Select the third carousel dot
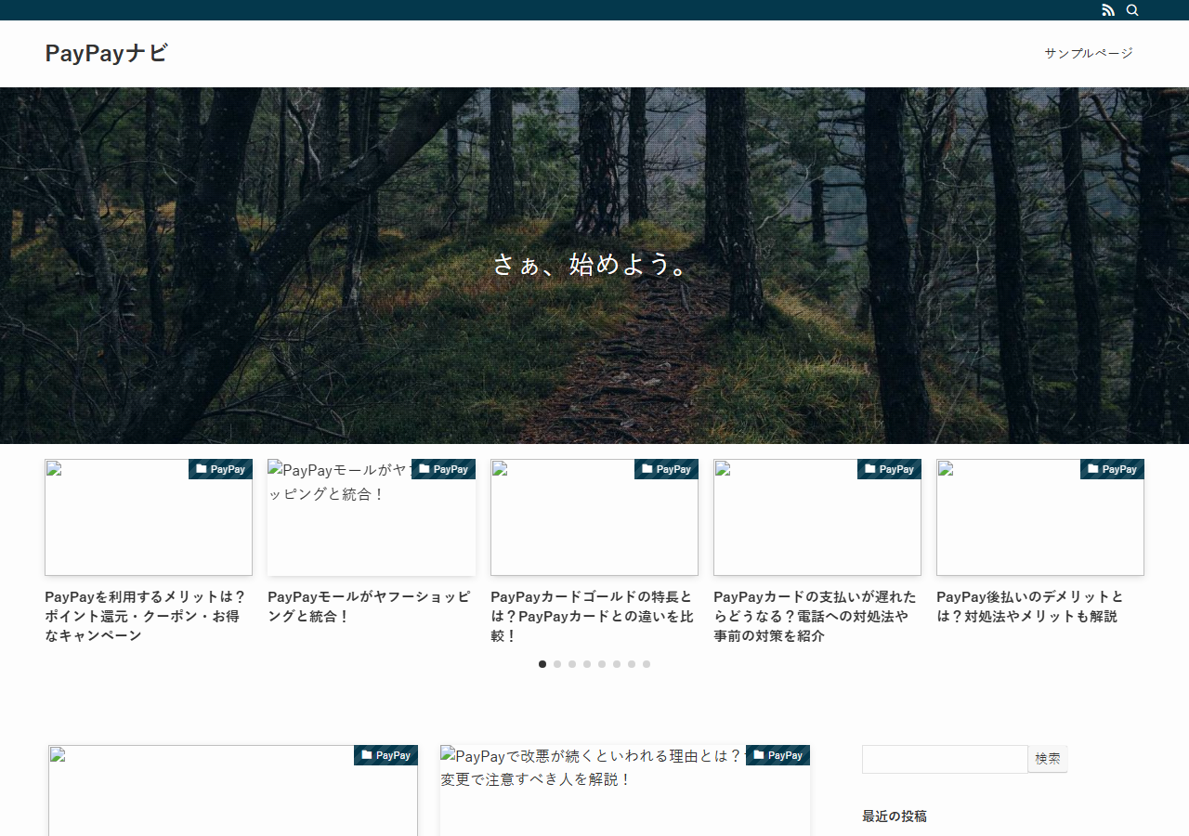The image size is (1189, 836). click(572, 664)
